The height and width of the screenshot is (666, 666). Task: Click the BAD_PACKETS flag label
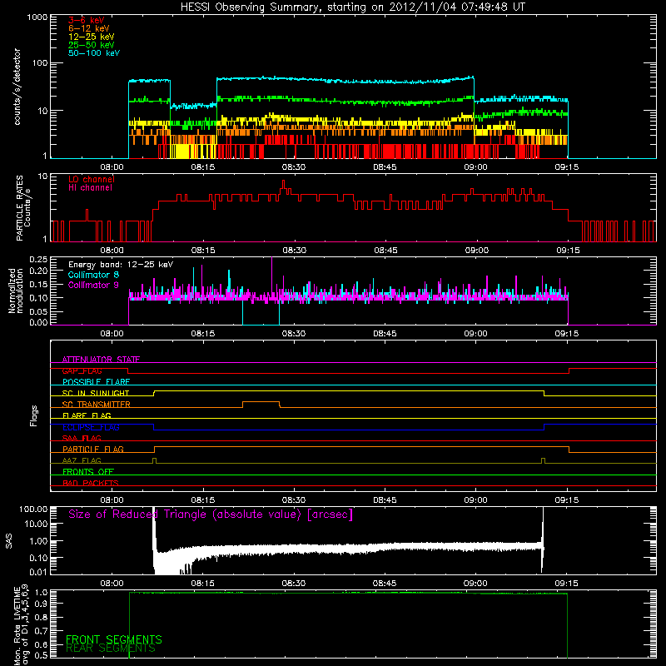(x=91, y=484)
